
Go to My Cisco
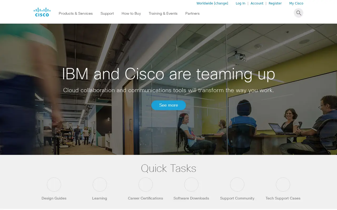click(296, 3)
